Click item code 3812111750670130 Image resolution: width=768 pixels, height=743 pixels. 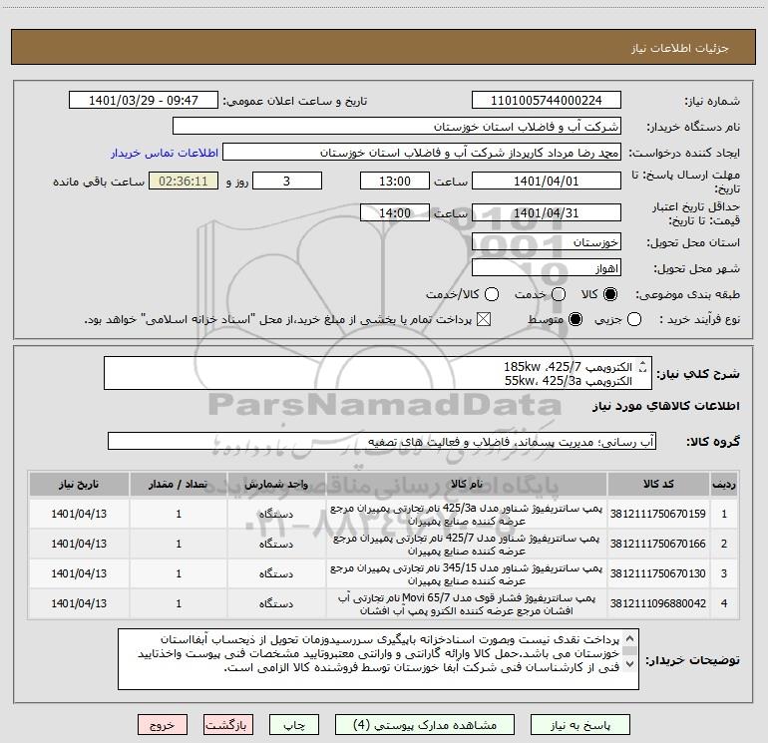658,573
